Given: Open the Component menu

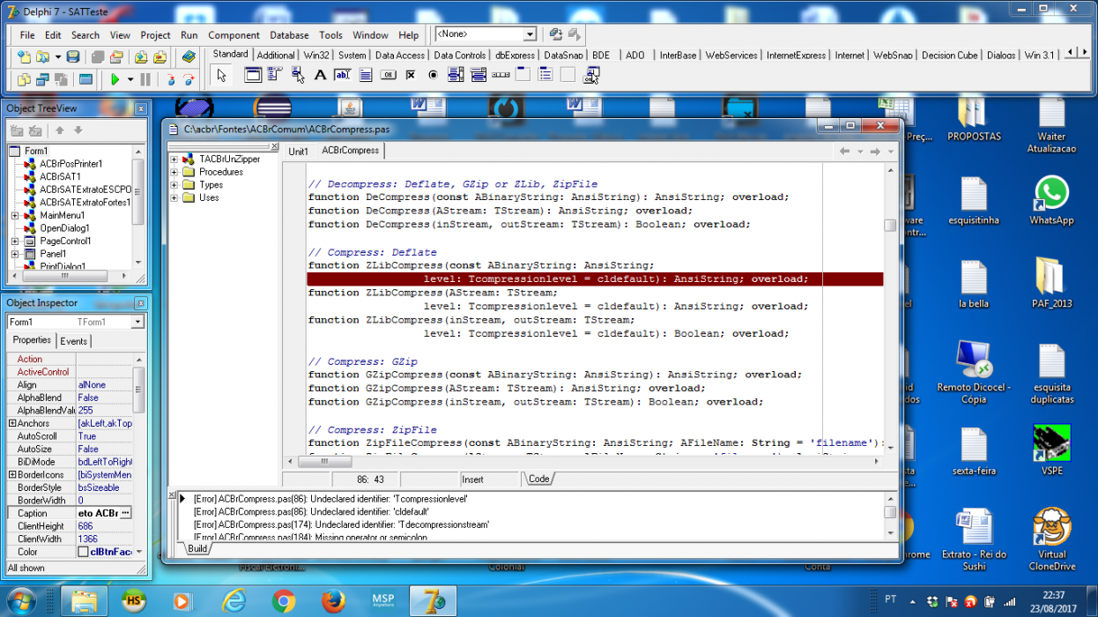Looking at the screenshot, I should point(234,35).
